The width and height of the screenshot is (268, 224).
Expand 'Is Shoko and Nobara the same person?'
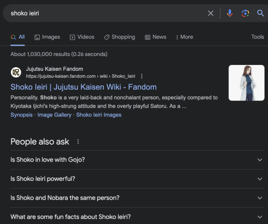(x=137, y=198)
